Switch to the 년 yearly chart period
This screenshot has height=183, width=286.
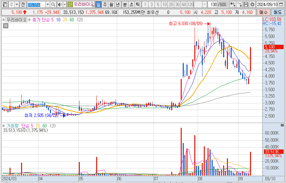[118, 4]
